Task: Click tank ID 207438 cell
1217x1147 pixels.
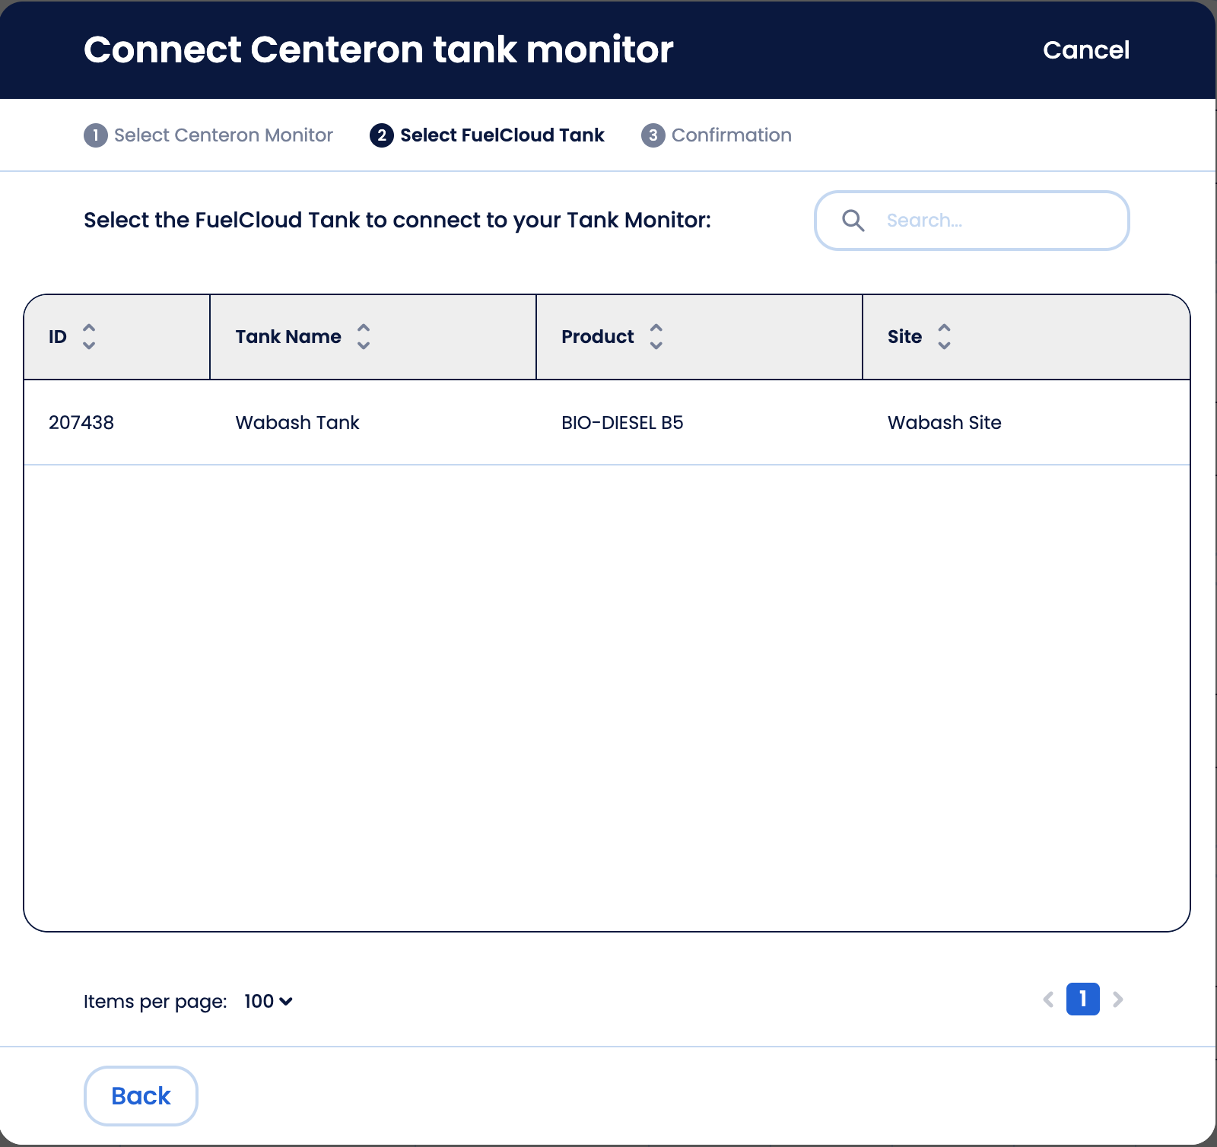Action: (x=81, y=423)
